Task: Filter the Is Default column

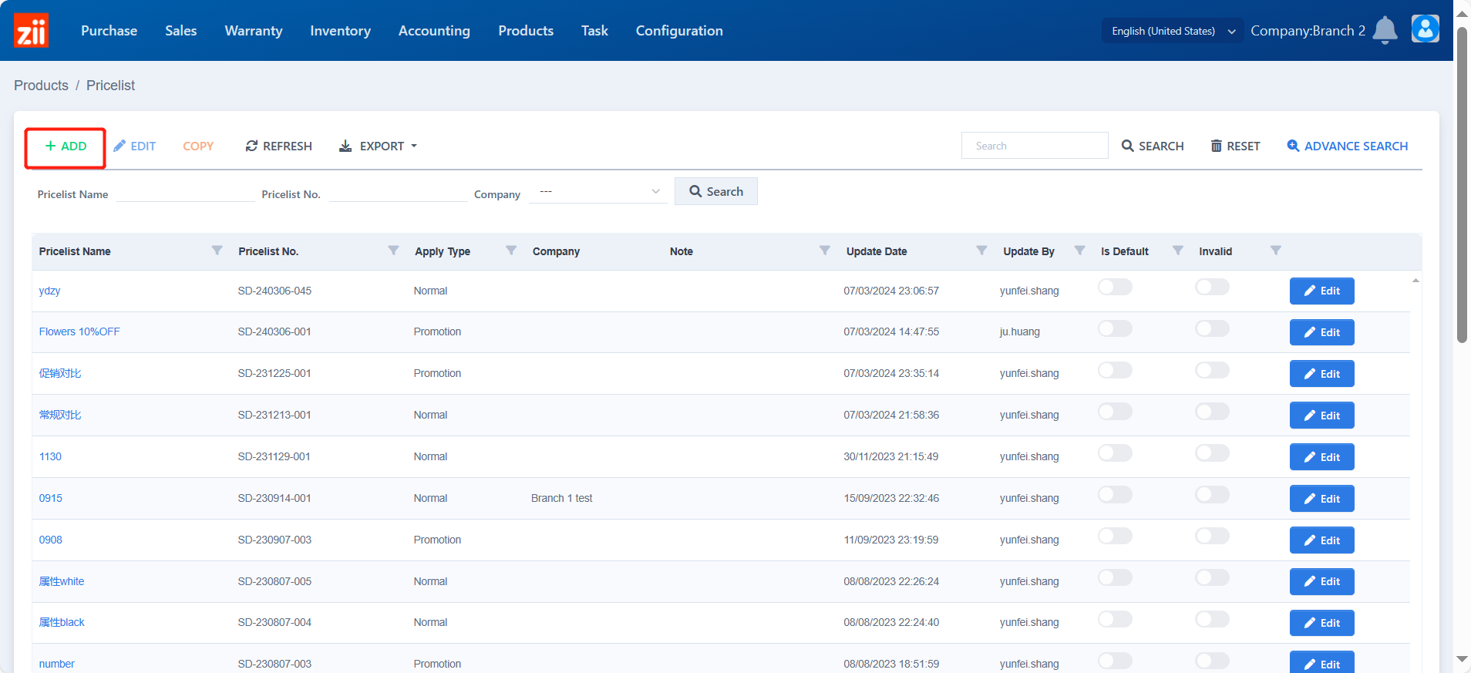Action: coord(1177,251)
